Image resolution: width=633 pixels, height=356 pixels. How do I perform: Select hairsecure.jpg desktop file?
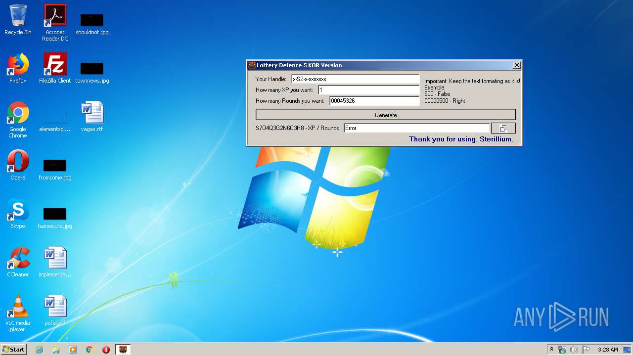[x=55, y=217]
